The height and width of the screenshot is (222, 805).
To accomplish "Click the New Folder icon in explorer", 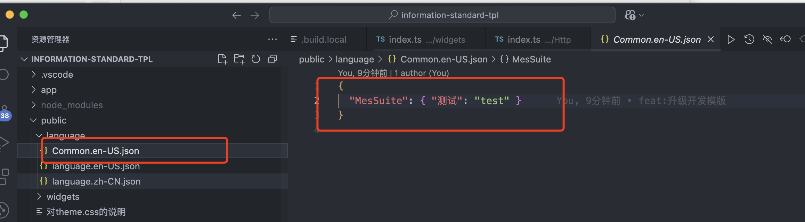I will pos(239,59).
